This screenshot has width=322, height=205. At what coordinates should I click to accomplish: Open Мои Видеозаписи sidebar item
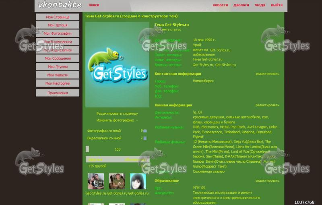(x=58, y=42)
